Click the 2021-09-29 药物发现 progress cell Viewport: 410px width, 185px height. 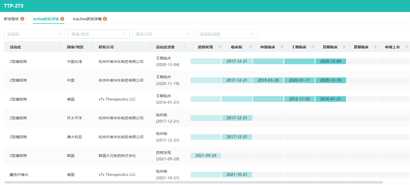pos(206,156)
